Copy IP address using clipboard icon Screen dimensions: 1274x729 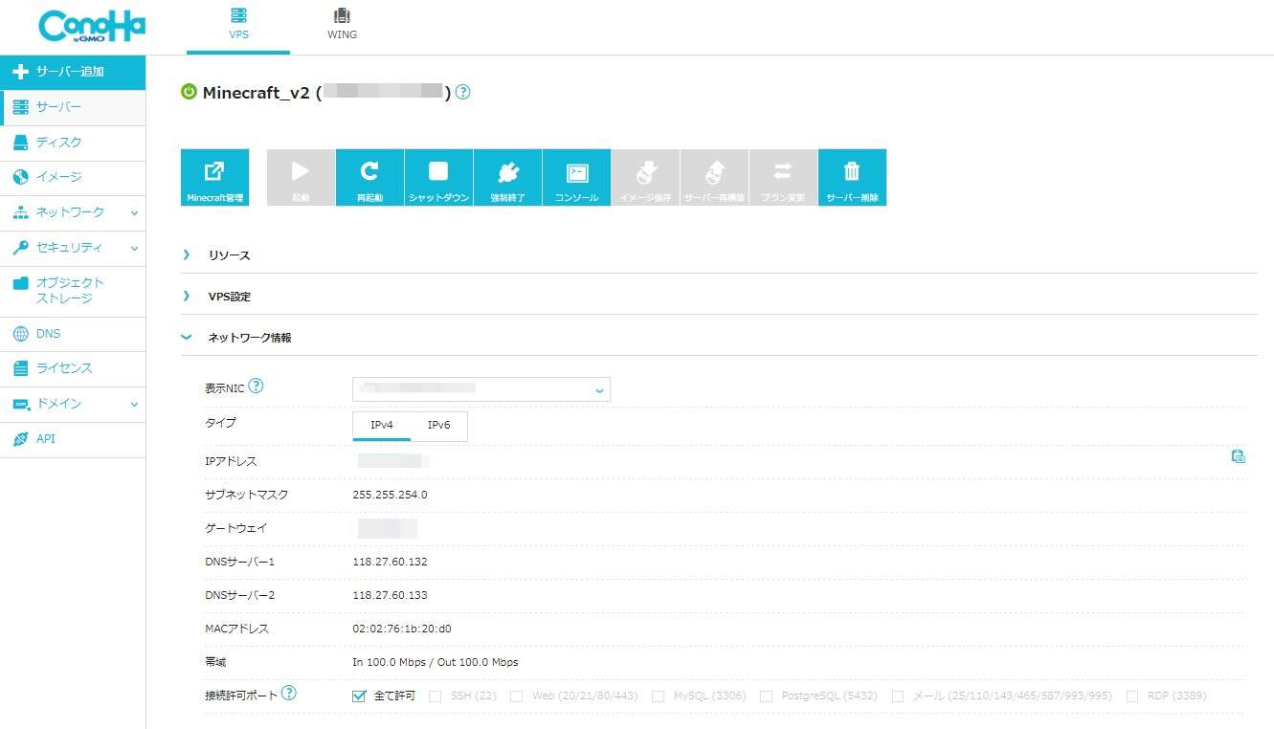pyautogui.click(x=1238, y=456)
